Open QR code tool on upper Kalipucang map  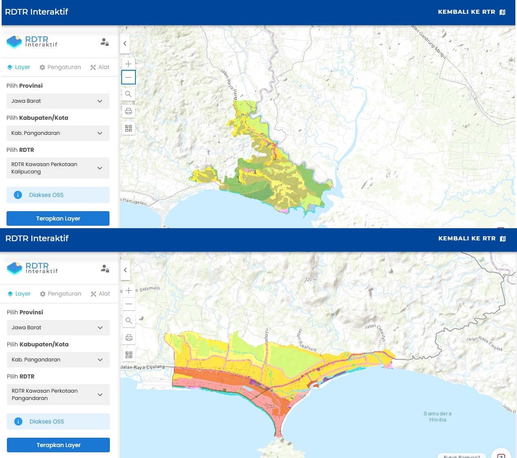[129, 129]
